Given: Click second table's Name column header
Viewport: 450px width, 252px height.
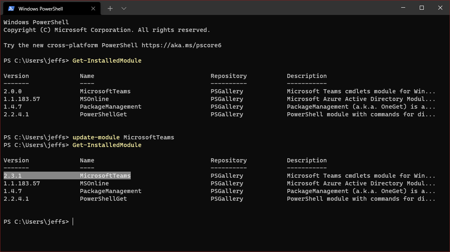Looking at the screenshot, I should pyautogui.click(x=87, y=160).
